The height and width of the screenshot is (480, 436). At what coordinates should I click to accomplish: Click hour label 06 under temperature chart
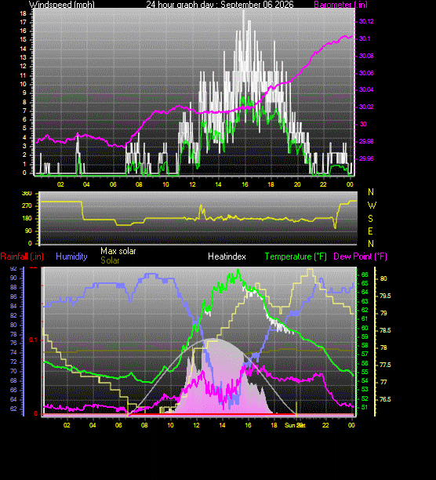[x=118, y=425]
